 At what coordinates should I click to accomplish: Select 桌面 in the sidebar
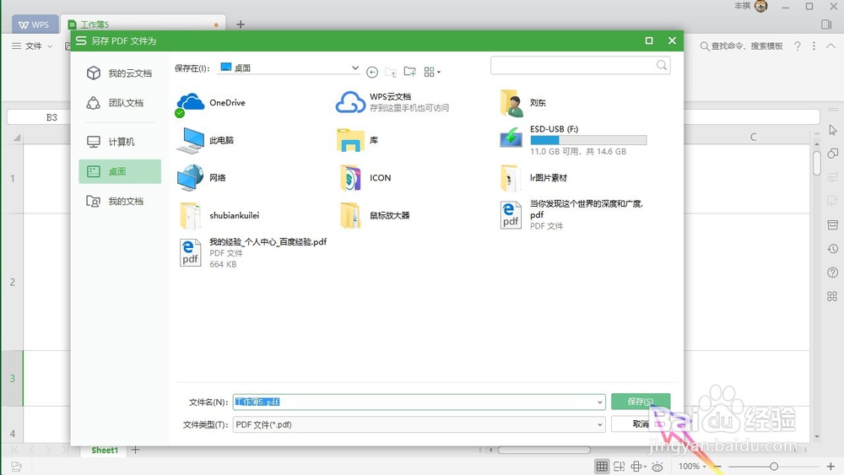(x=120, y=171)
